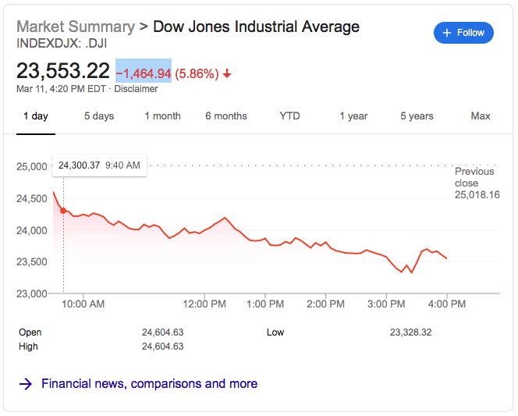
Task: Click the red down arrow icon
Action: point(227,74)
